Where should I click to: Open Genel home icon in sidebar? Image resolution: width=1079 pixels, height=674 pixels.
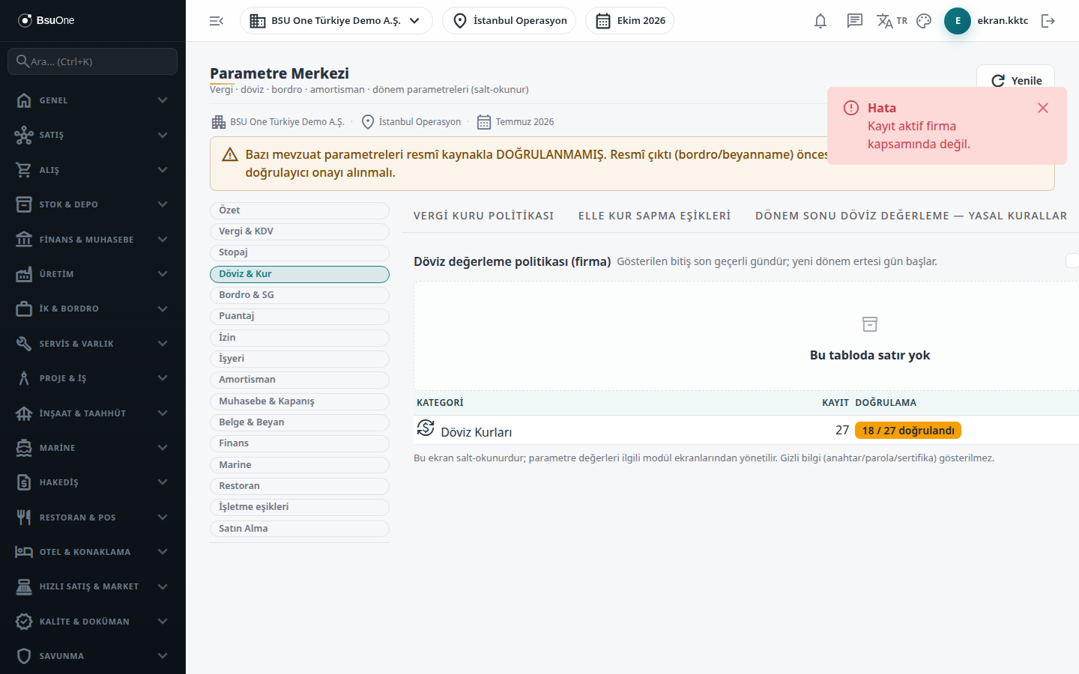point(24,100)
